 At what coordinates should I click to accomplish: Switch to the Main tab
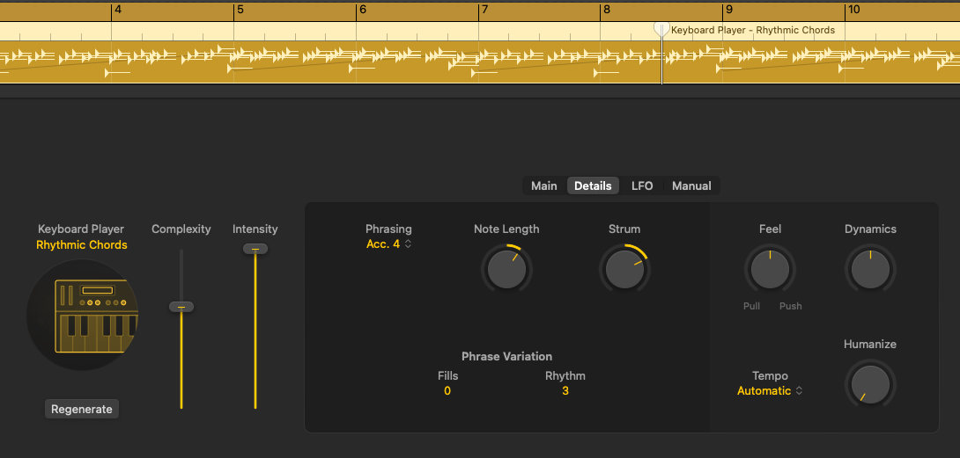pyautogui.click(x=543, y=185)
